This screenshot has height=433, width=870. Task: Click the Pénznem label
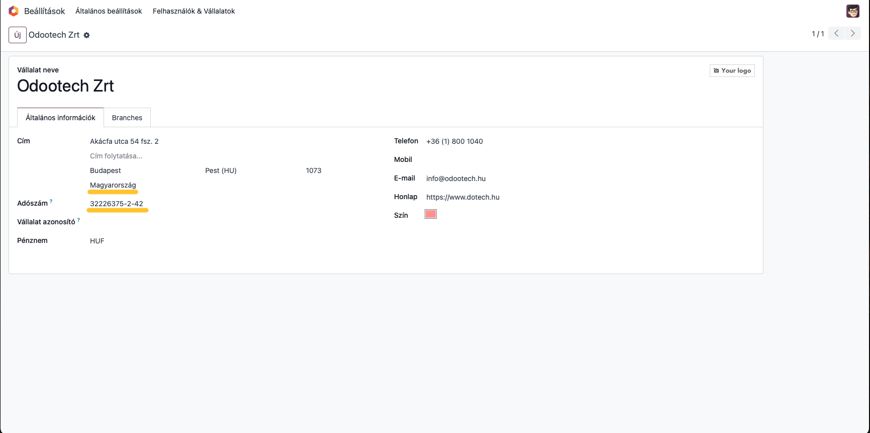pyautogui.click(x=32, y=240)
